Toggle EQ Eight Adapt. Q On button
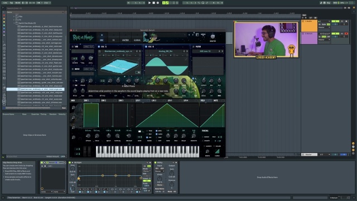This screenshot has width=357, height=201. coord(147,181)
